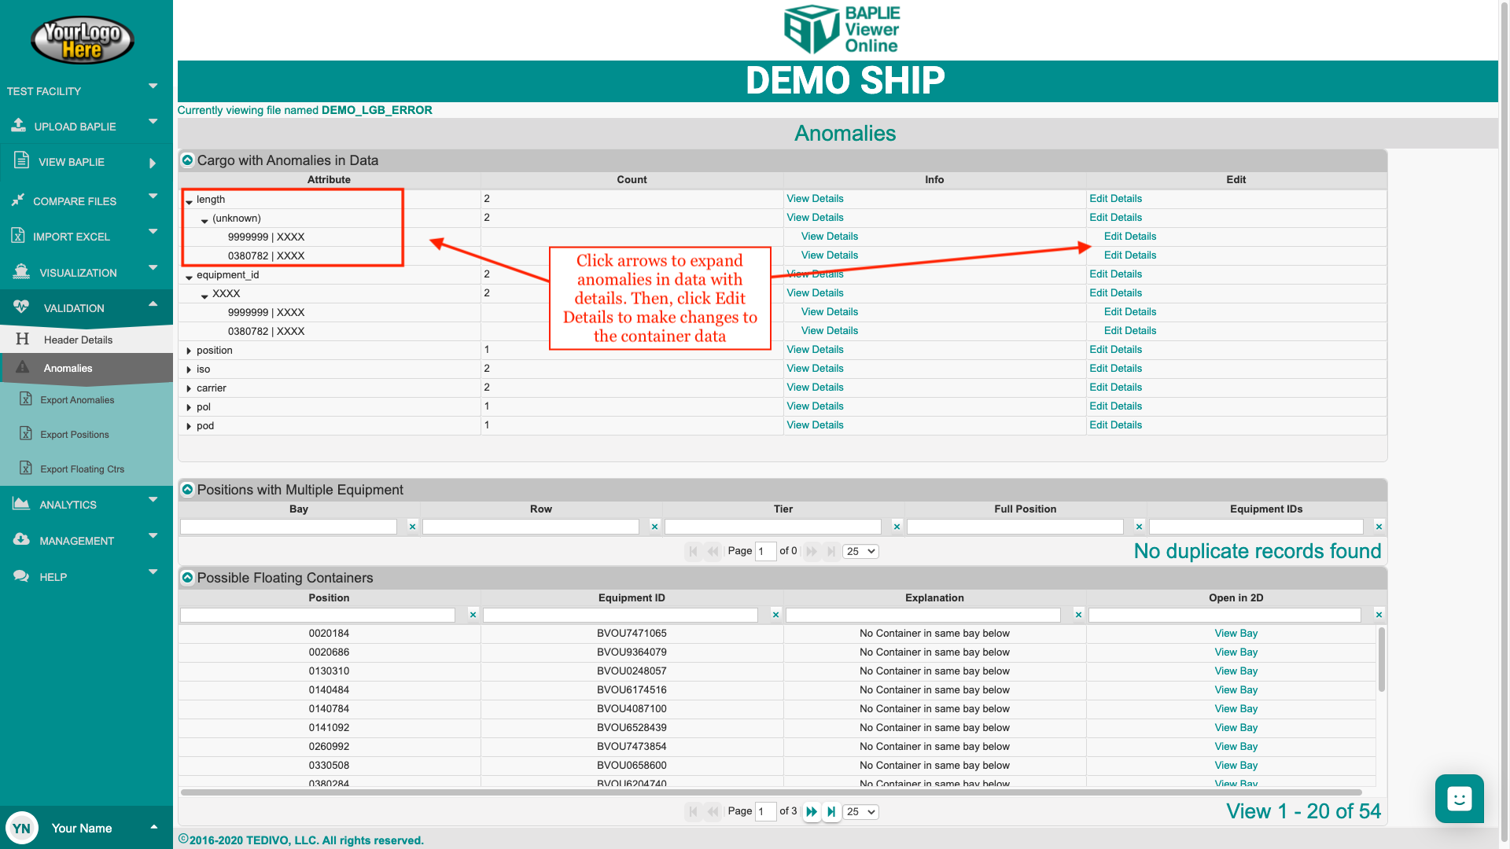Screen dimensions: 1510x849
Task: Click View Bay for position 0130310
Action: 1236,671
